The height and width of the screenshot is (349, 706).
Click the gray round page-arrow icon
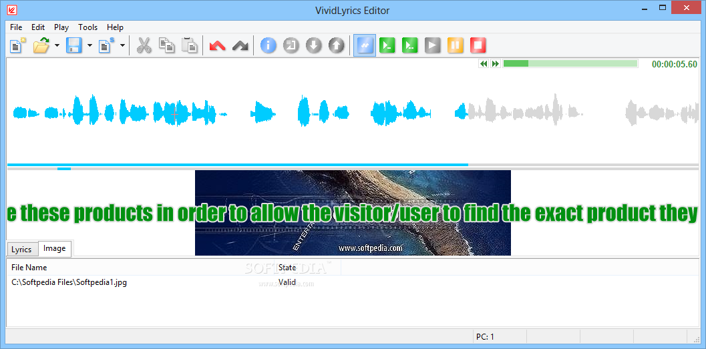[x=291, y=45]
